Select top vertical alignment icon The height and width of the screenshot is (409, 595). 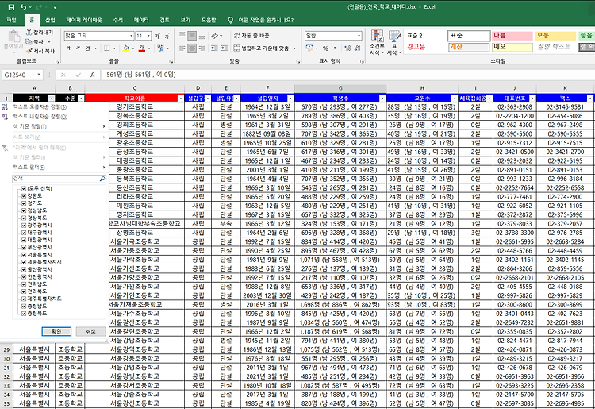(x=182, y=36)
